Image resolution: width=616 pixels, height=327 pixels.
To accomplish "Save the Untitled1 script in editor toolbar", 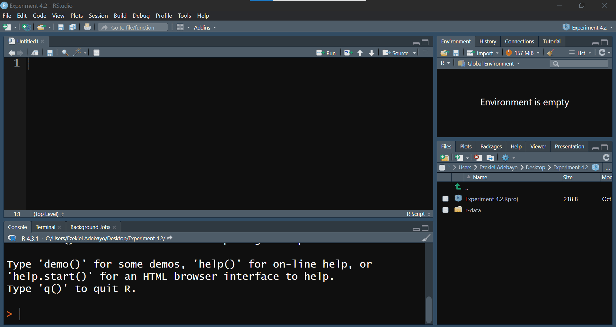I will (x=50, y=53).
